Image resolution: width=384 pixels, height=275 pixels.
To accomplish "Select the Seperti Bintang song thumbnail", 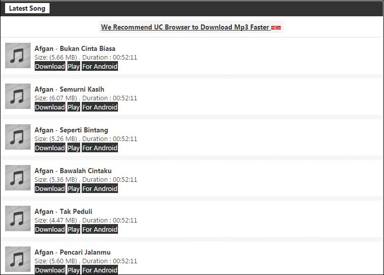I will [18, 137].
